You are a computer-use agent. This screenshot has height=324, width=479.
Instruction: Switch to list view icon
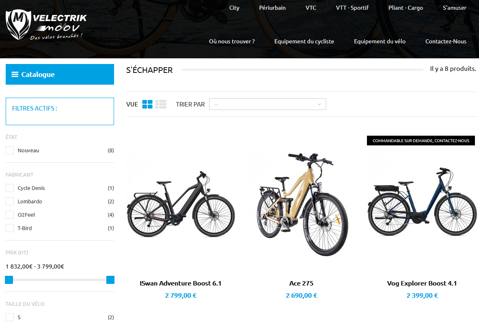tap(161, 104)
